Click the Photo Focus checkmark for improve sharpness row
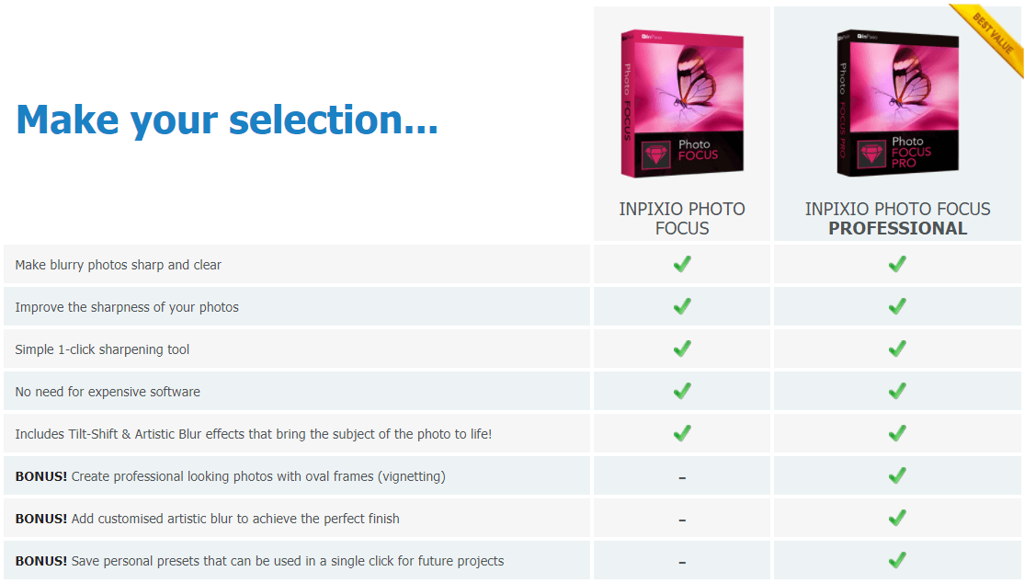1024x583 pixels. (x=682, y=306)
